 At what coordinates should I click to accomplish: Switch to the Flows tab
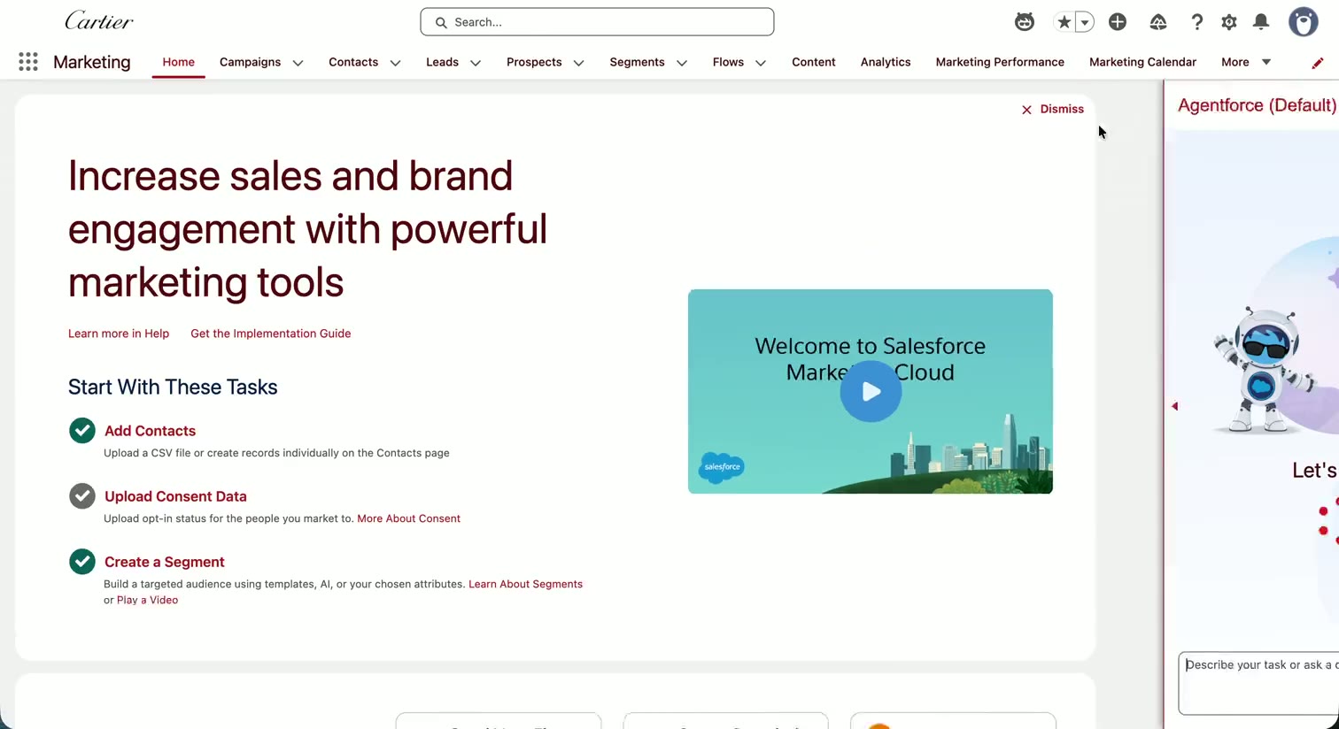click(x=728, y=62)
